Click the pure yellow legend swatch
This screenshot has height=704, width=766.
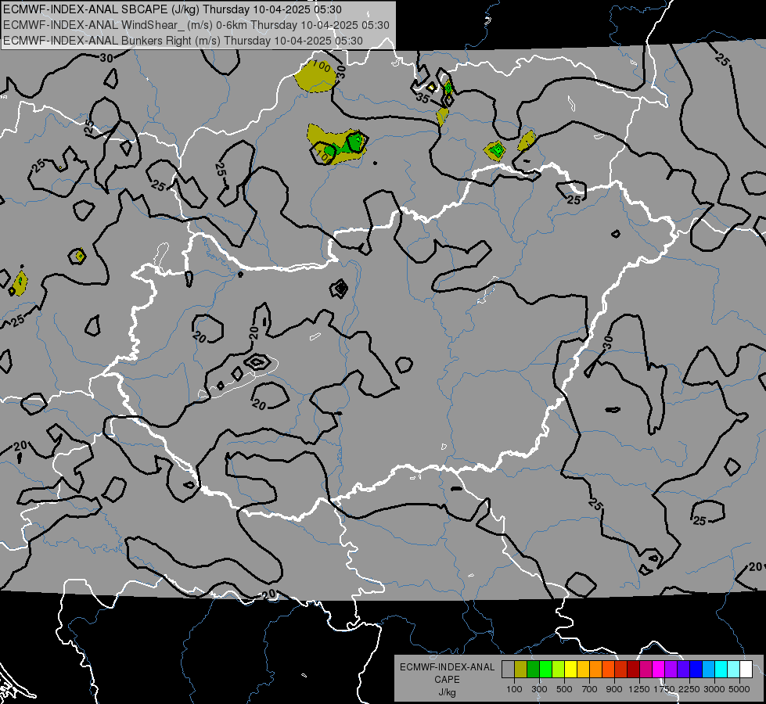pos(570,670)
